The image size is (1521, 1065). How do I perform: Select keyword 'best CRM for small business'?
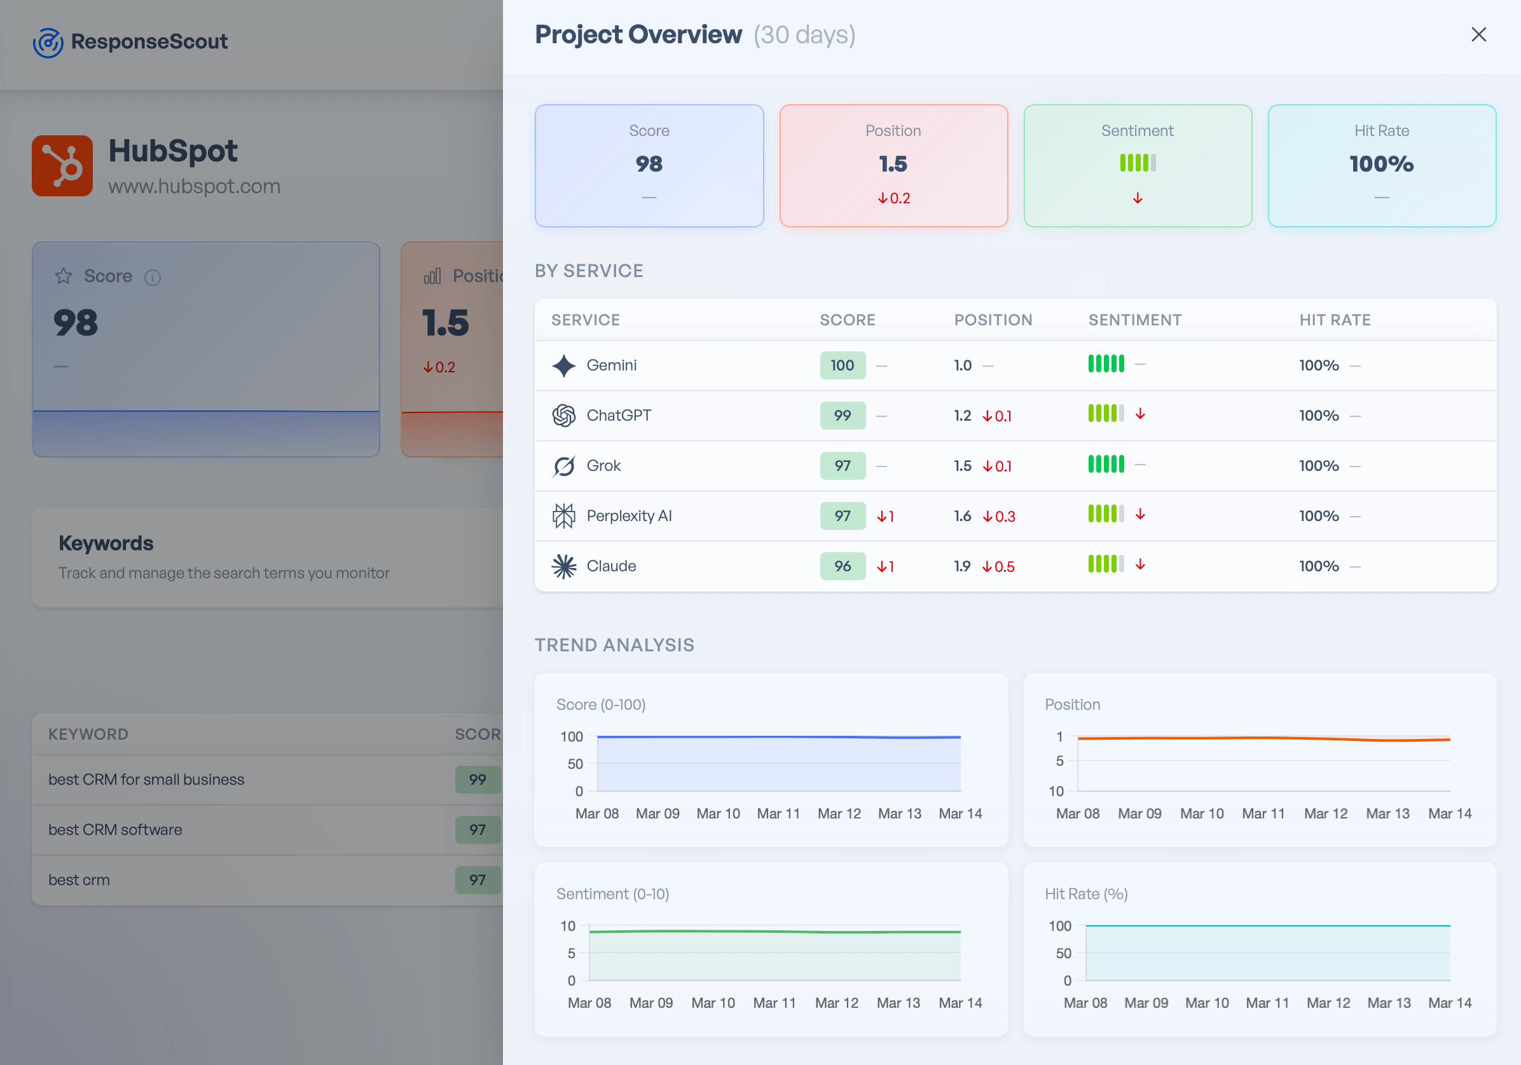tap(146, 780)
